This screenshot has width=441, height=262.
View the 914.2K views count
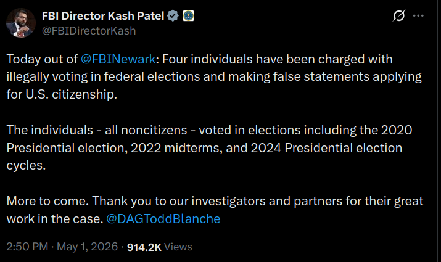click(144, 247)
